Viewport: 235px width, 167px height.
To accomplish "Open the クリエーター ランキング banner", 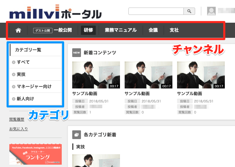I will [x=36, y=154].
